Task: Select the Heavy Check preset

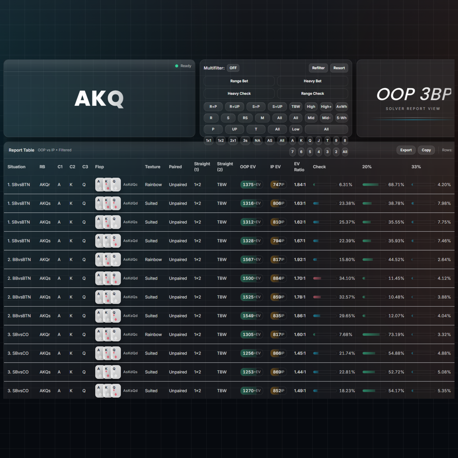Action: click(x=239, y=94)
